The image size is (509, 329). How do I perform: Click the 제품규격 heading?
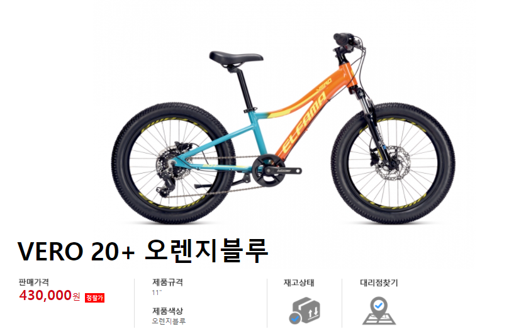[167, 282]
